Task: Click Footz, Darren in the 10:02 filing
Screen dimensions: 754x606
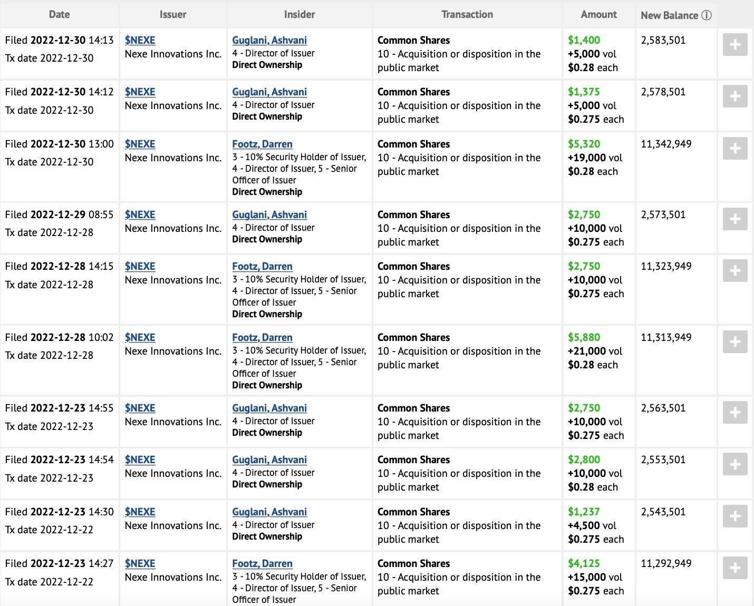Action: pyautogui.click(x=263, y=337)
